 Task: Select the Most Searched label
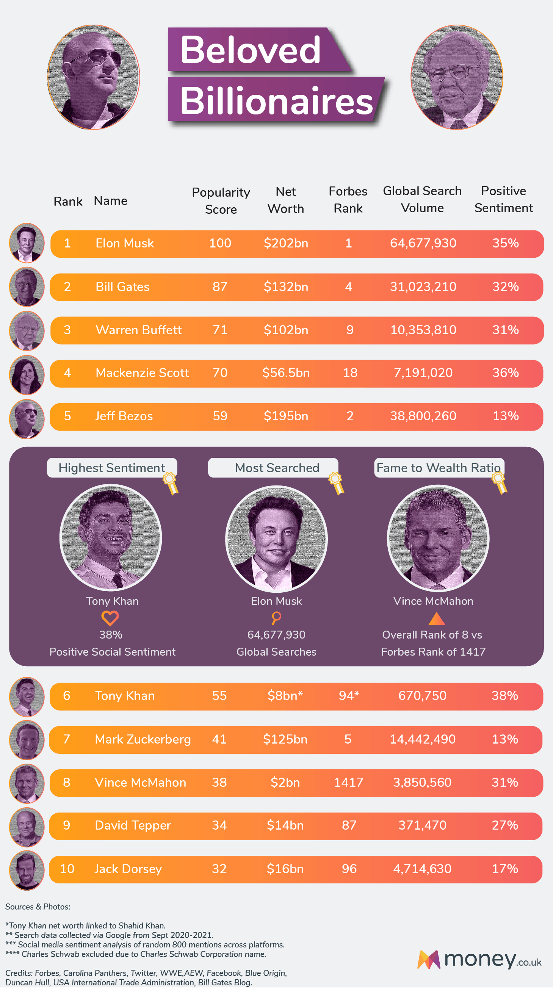coord(277,468)
